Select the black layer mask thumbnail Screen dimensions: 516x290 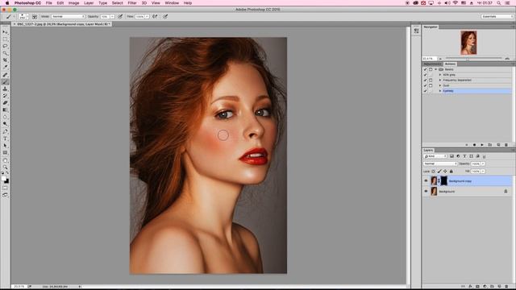pos(444,180)
